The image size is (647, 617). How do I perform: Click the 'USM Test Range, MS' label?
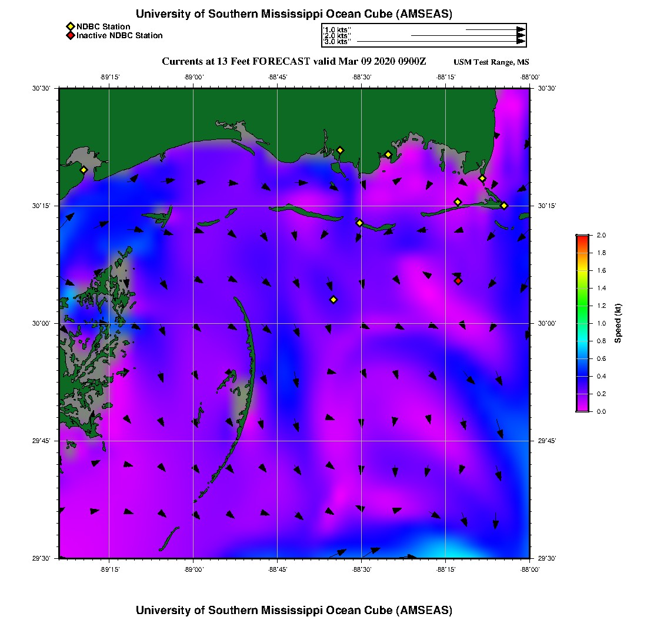[491, 62]
